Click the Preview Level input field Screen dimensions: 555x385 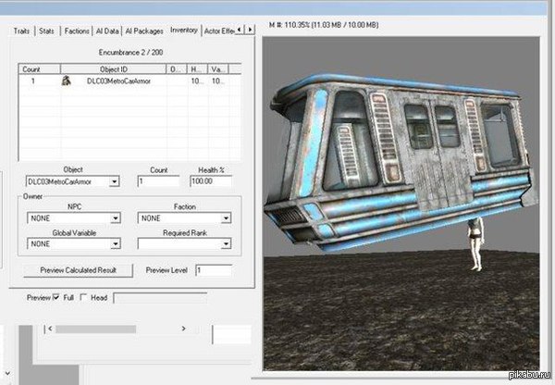point(214,270)
